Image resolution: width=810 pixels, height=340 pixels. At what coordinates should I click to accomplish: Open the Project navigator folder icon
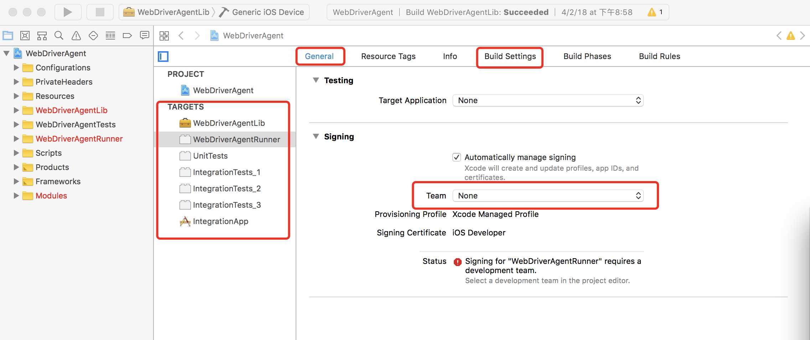tap(8, 36)
